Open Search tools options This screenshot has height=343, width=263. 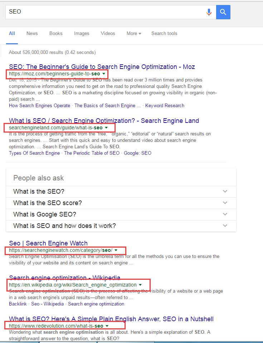pos(164,34)
